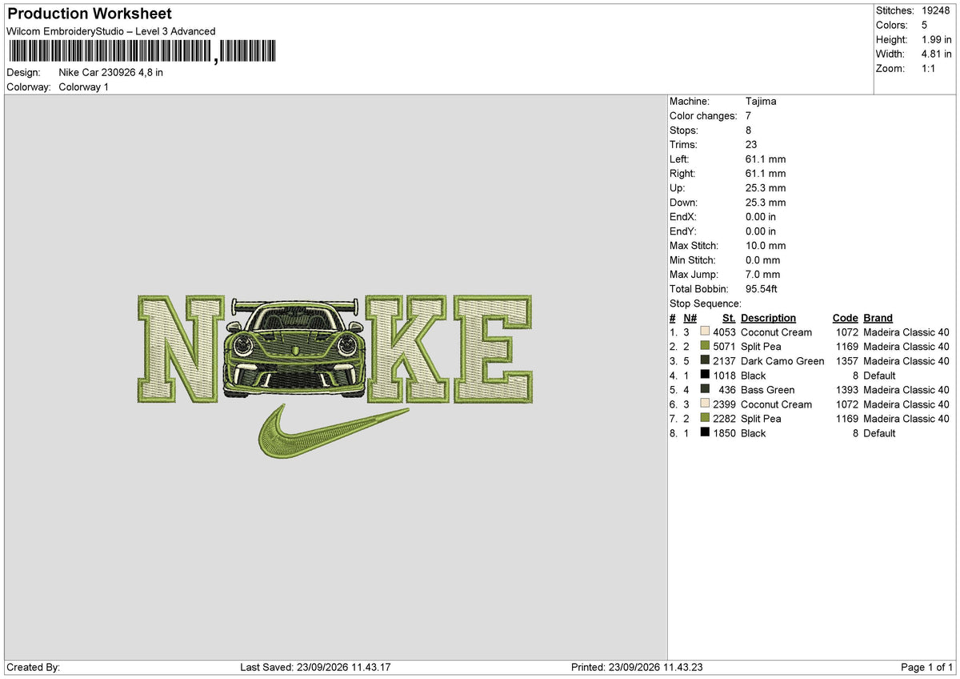The width and height of the screenshot is (960, 679).
Task: Click the Nike car embroidery design preview
Action: 336,376
